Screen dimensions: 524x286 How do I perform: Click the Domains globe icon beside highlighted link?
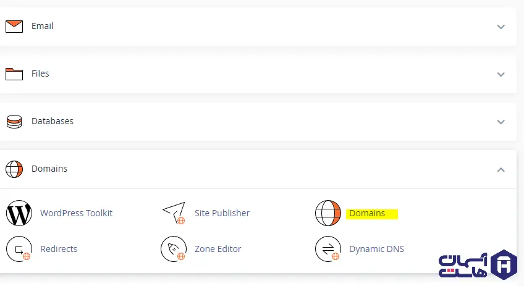pos(328,213)
